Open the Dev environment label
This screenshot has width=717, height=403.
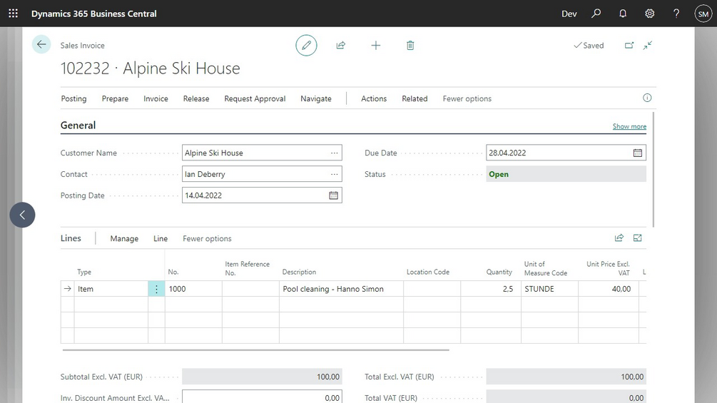[x=569, y=14]
